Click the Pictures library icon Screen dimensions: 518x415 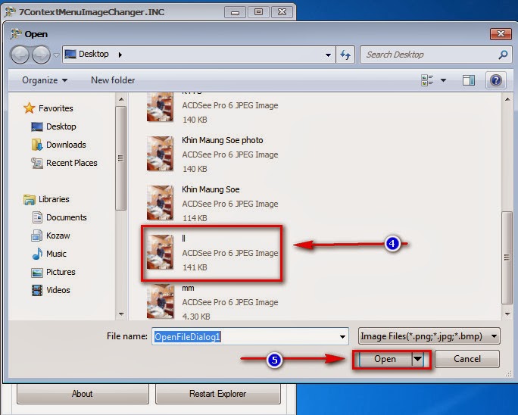[x=37, y=273]
